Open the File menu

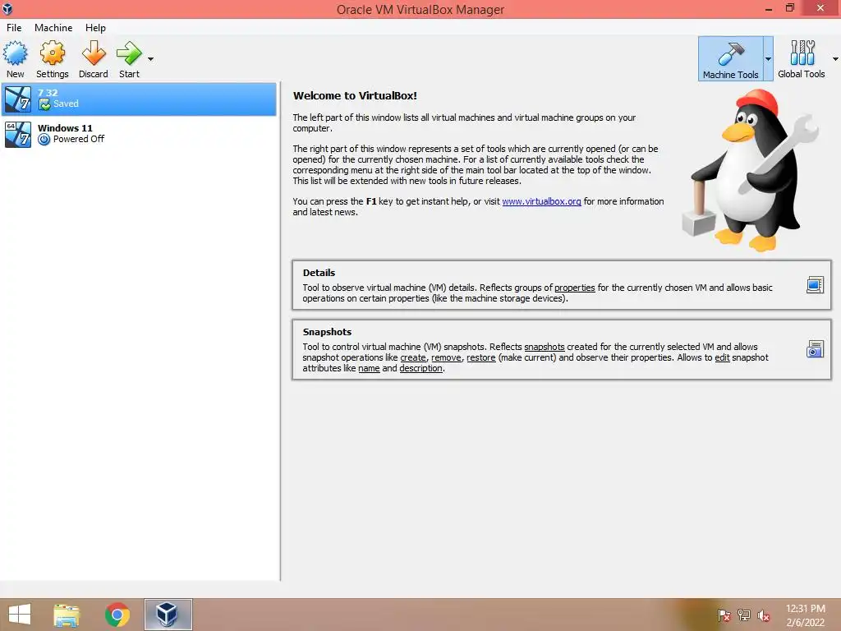[14, 27]
